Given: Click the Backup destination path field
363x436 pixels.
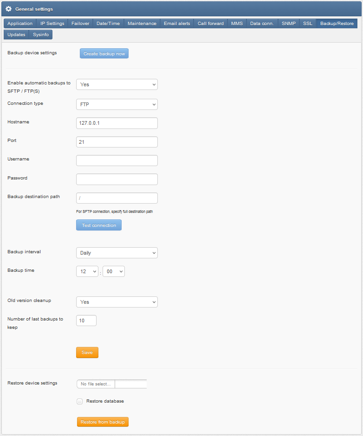Looking at the screenshot, I should pyautogui.click(x=117, y=198).
